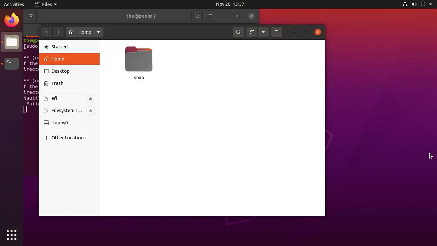Open the snap folder
This screenshot has height=246, width=437.
pyautogui.click(x=139, y=63)
